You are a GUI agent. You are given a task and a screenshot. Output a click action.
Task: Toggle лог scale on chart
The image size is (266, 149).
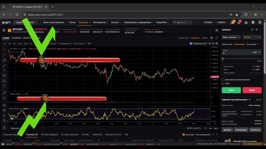[x=210, y=128]
